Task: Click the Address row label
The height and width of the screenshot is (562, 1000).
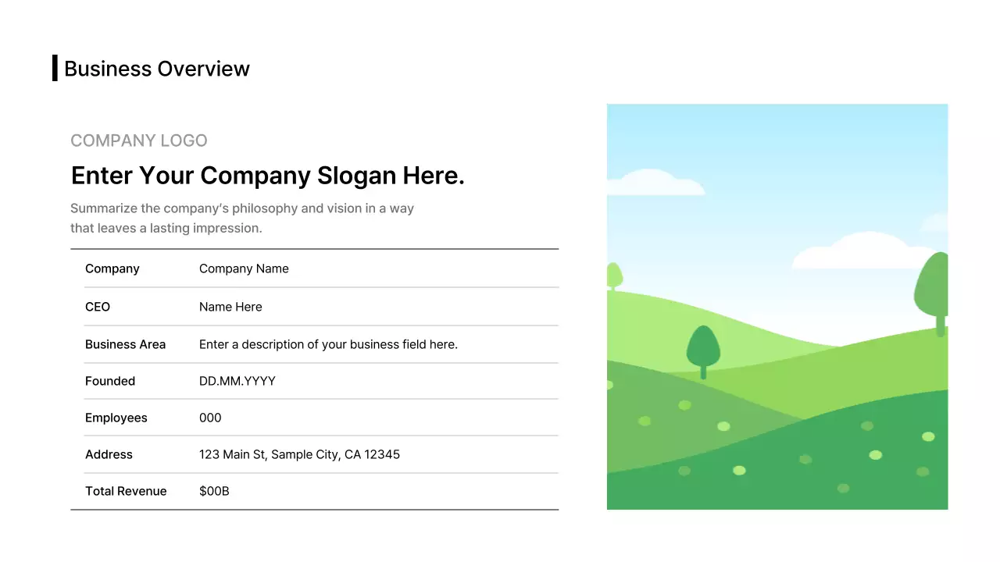Action: tap(109, 454)
